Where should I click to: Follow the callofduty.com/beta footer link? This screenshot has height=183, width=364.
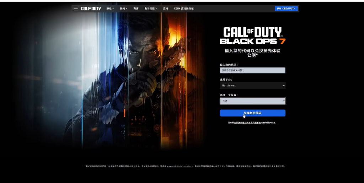[x=180, y=166]
